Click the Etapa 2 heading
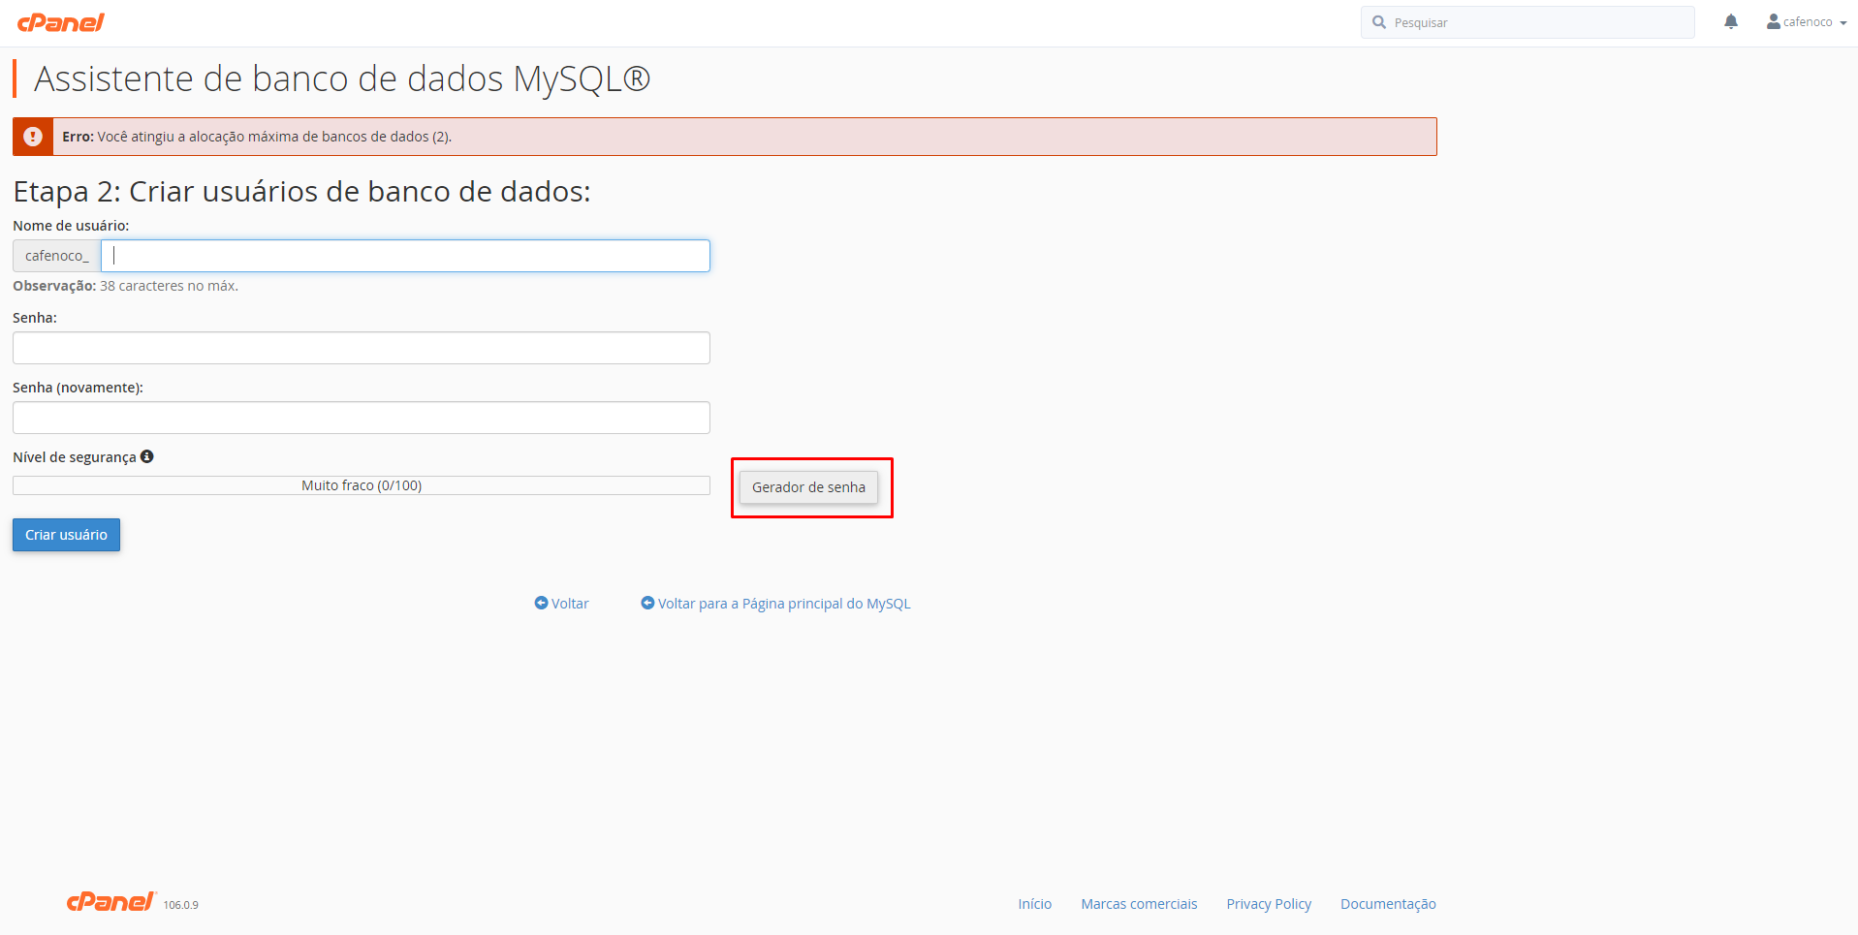 301,191
